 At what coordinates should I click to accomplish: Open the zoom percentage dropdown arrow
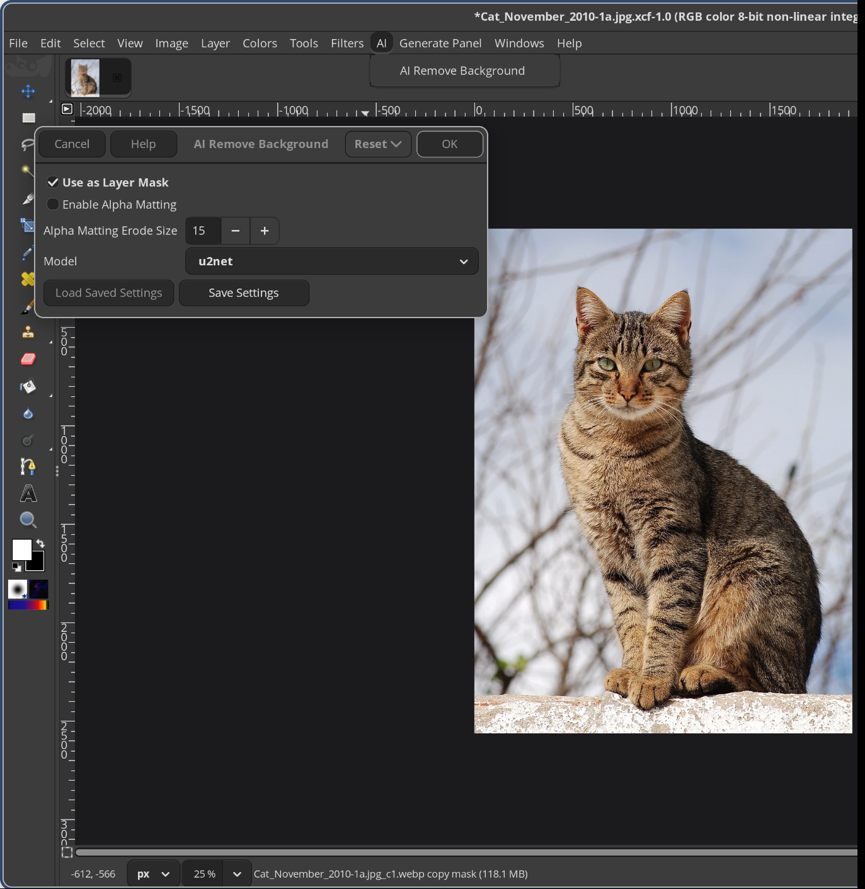tap(237, 874)
